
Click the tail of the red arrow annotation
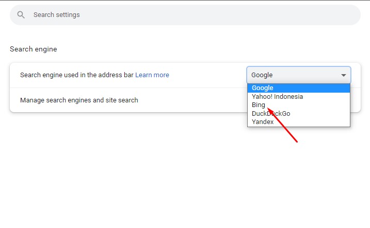coord(297,142)
